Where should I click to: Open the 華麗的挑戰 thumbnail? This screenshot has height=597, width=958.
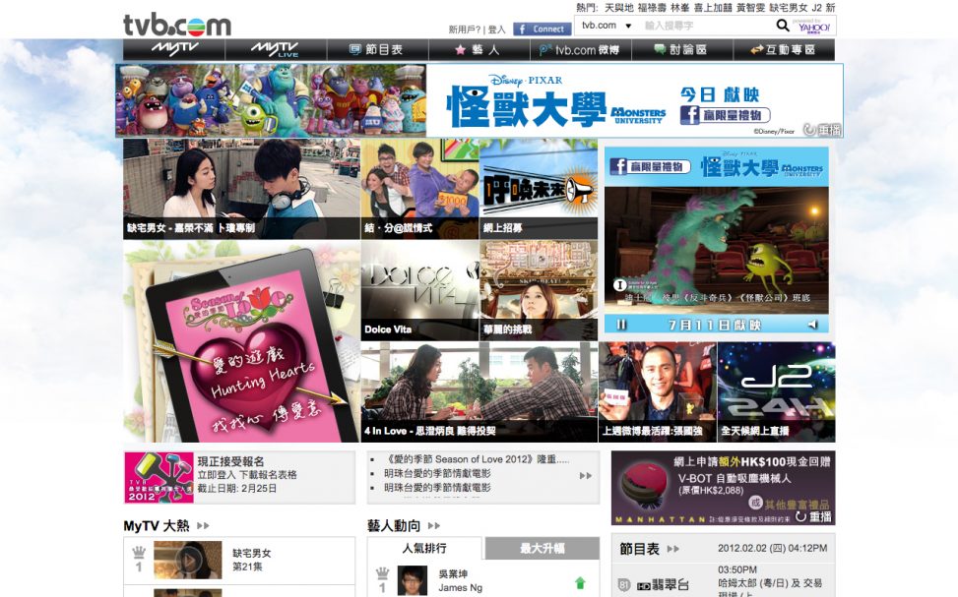(539, 290)
